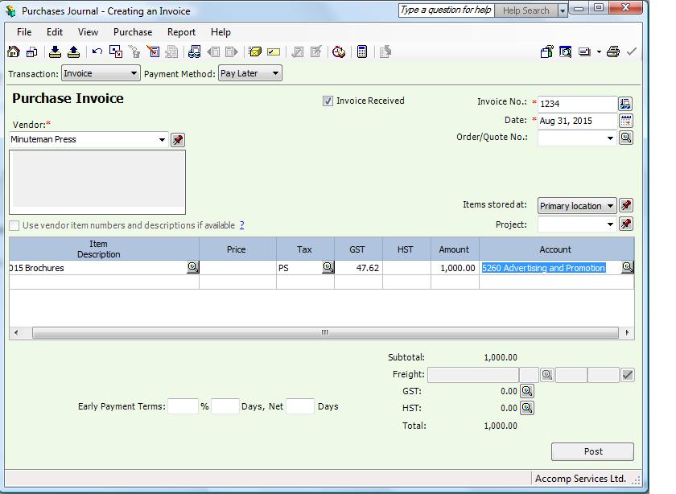This screenshot has height=494, width=676.
Task: Open the Edit menu
Action: pos(55,32)
